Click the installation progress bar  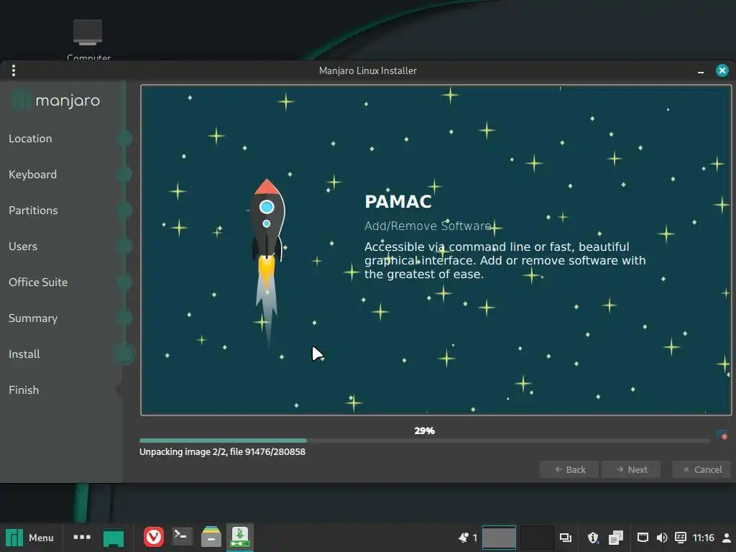click(424, 441)
